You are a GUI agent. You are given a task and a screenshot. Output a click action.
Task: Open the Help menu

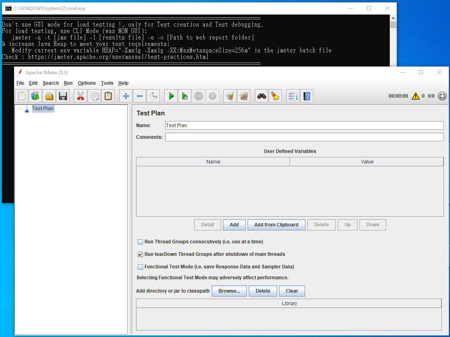(123, 83)
